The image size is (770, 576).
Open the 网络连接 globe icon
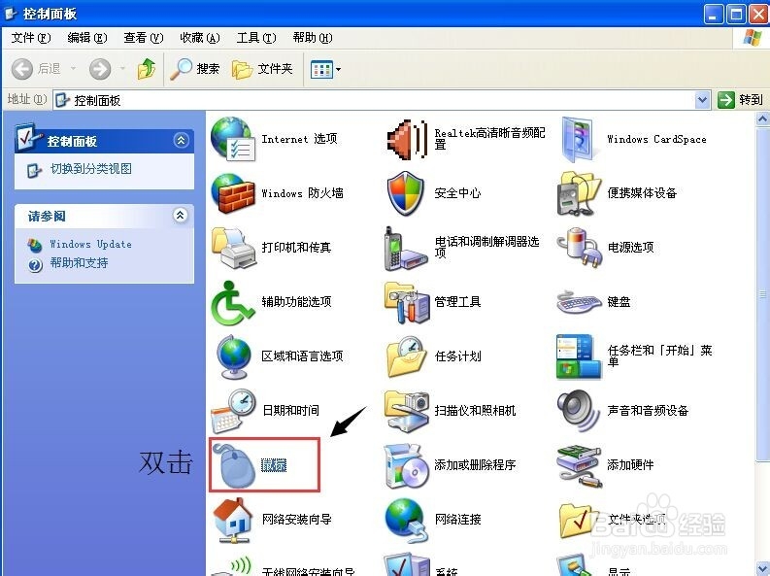click(405, 520)
